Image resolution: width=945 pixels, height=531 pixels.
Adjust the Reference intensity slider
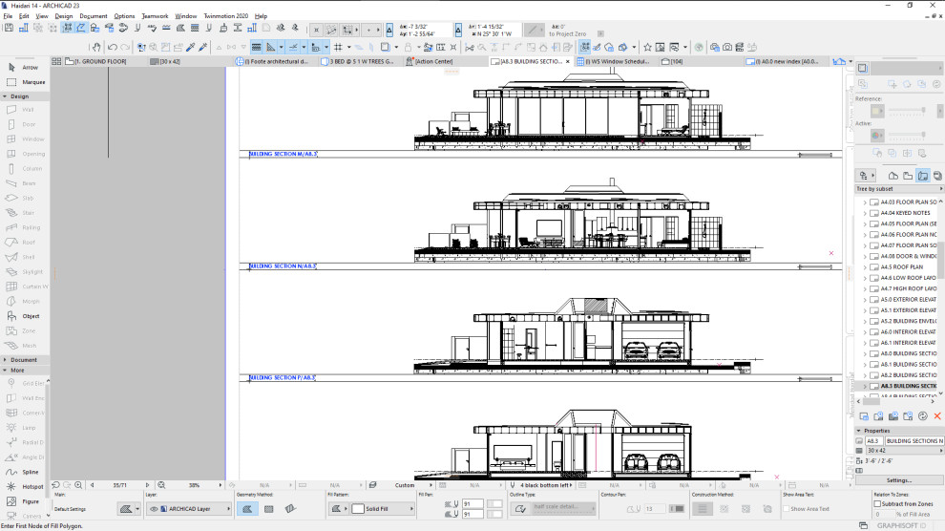(907, 110)
